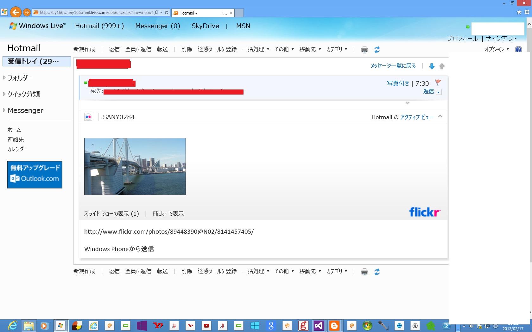The width and height of the screenshot is (532, 332).
Task: Click 返信 in the top toolbar
Action: (114, 49)
